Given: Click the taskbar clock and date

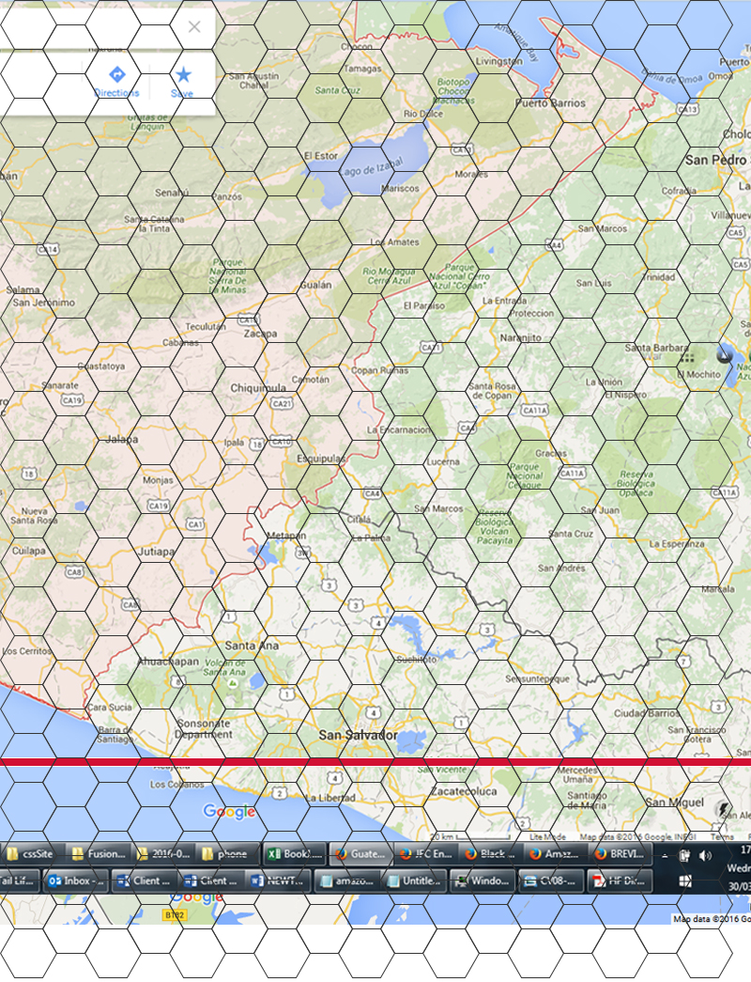Looking at the screenshot, I should (x=739, y=868).
